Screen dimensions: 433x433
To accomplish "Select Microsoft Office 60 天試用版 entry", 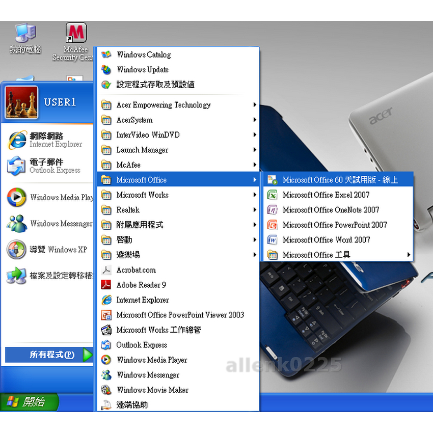I will click(340, 180).
